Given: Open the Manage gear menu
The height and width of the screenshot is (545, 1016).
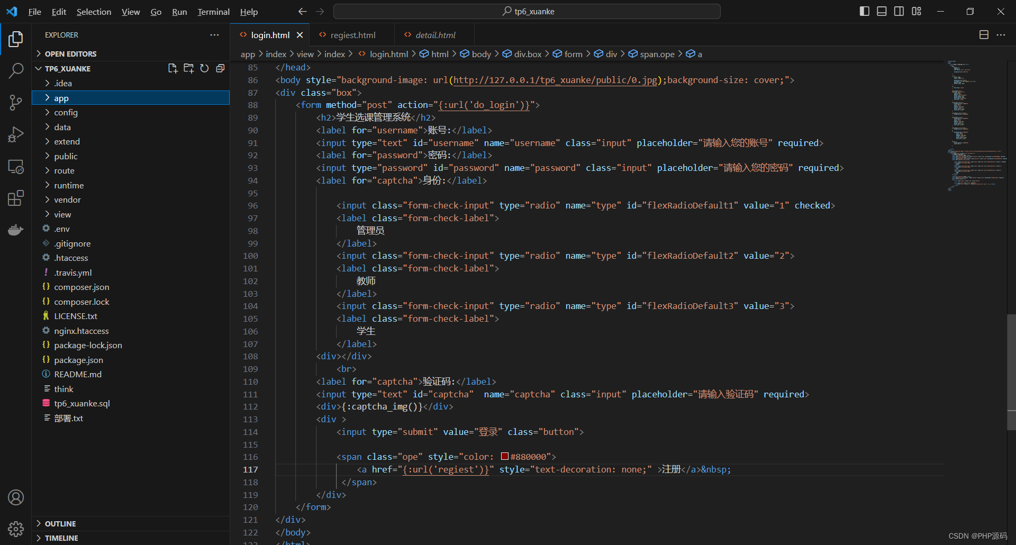Looking at the screenshot, I should (x=16, y=529).
